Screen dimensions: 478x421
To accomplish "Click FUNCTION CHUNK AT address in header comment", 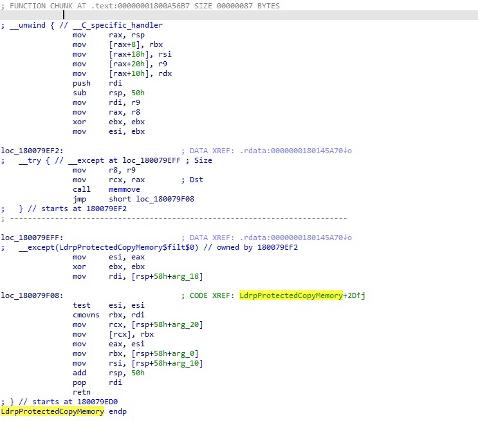I will [x=140, y=6].
